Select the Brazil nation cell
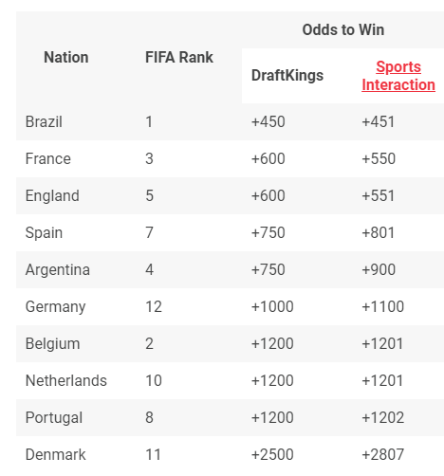The image size is (444, 476). pos(44,122)
